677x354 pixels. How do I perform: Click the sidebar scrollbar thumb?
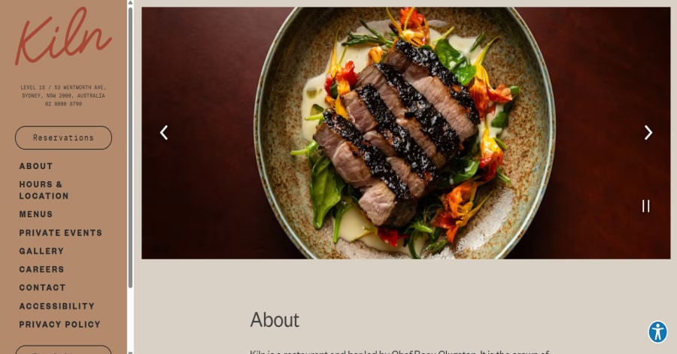point(130,148)
